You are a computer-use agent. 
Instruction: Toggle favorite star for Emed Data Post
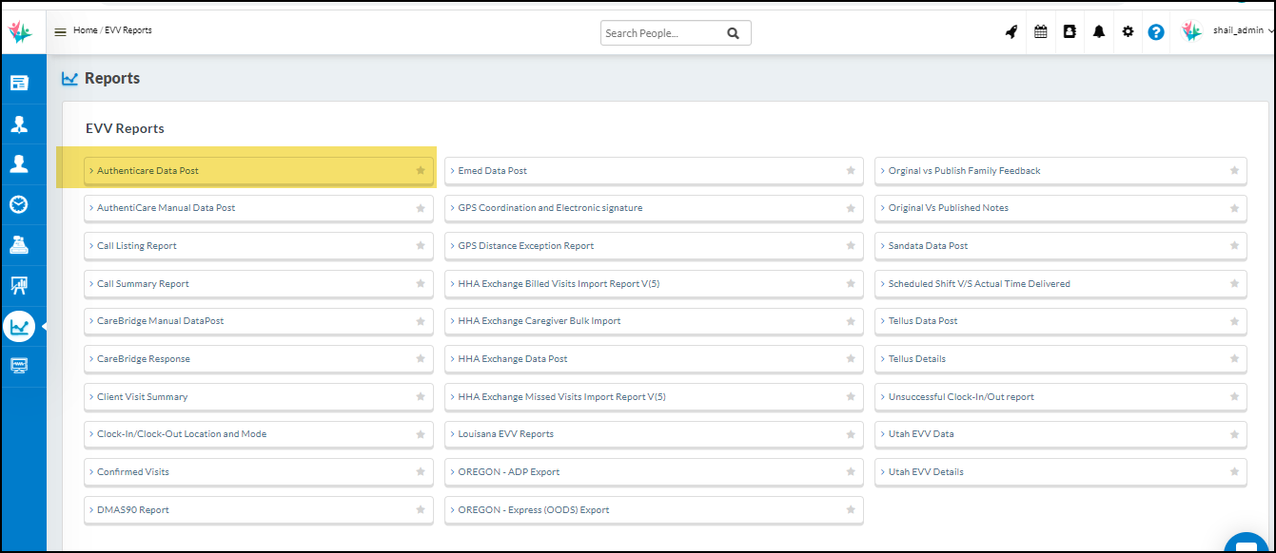851,171
